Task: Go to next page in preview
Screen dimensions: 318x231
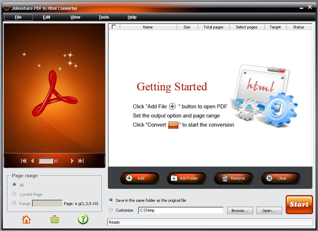Action: pos(72,161)
